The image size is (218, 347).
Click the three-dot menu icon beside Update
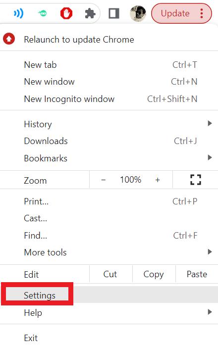pos(202,13)
